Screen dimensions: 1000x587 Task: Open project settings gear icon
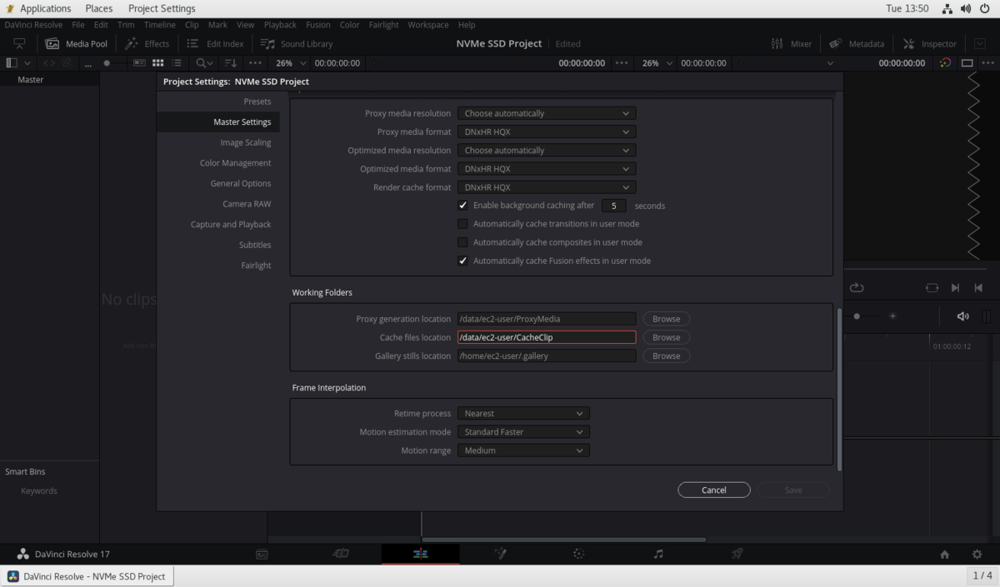(x=977, y=554)
